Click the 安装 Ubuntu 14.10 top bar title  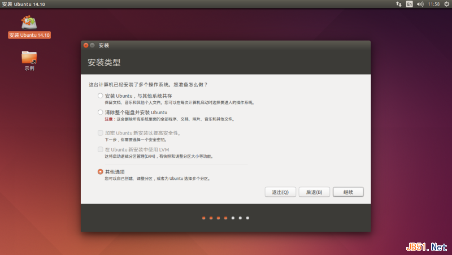tap(24, 4)
